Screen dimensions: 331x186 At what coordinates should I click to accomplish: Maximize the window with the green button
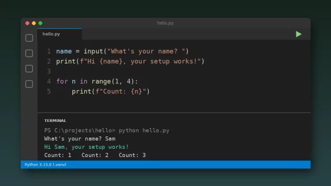40,23
